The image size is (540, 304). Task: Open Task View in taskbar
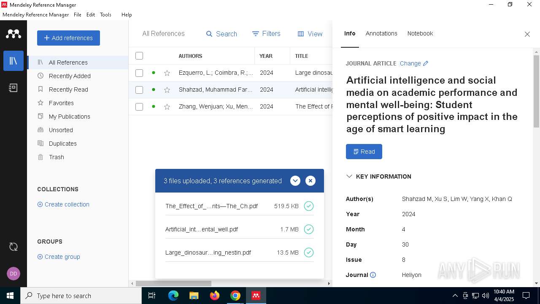152,296
